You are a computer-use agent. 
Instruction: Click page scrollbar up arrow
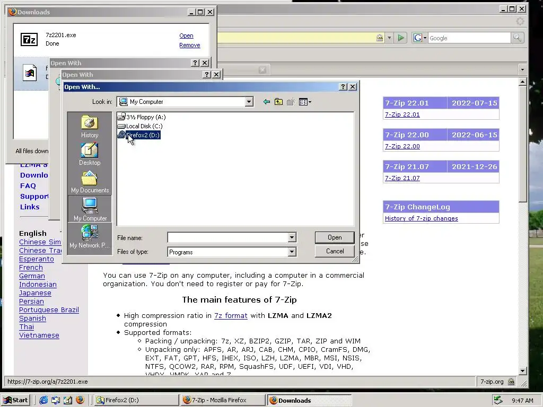click(522, 82)
